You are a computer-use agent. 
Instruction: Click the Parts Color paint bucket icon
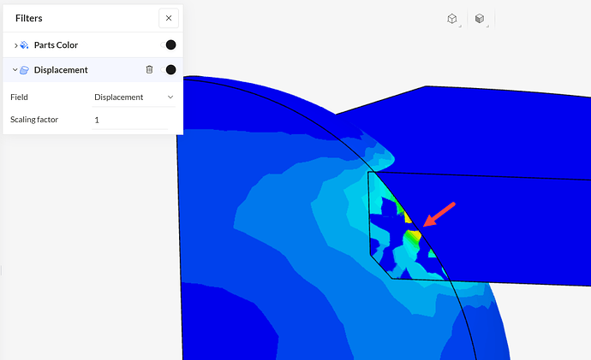coord(24,44)
